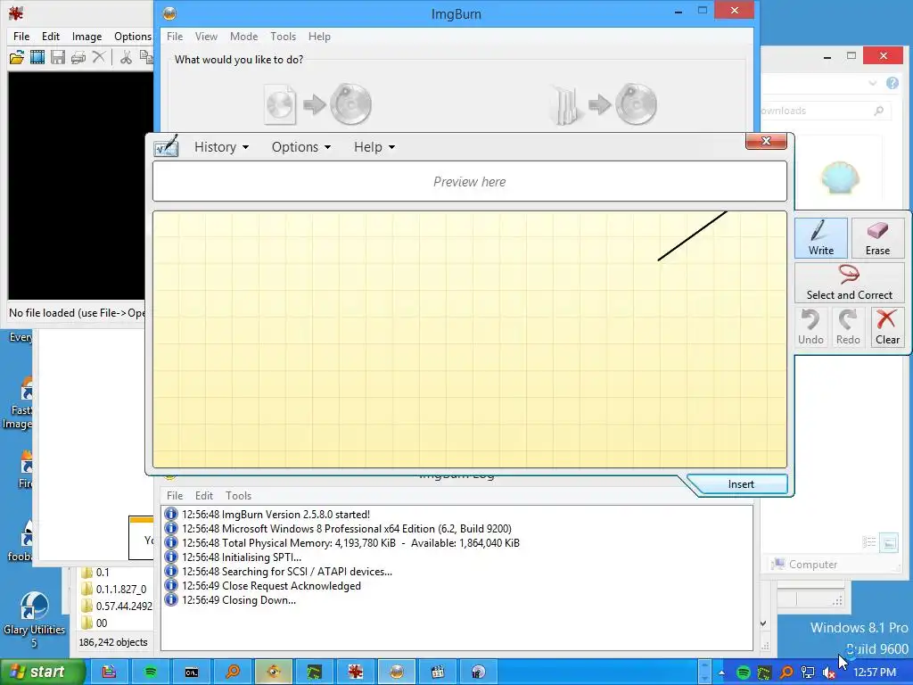The image size is (913, 685).
Task: Click the Preview here box
Action: click(x=469, y=182)
